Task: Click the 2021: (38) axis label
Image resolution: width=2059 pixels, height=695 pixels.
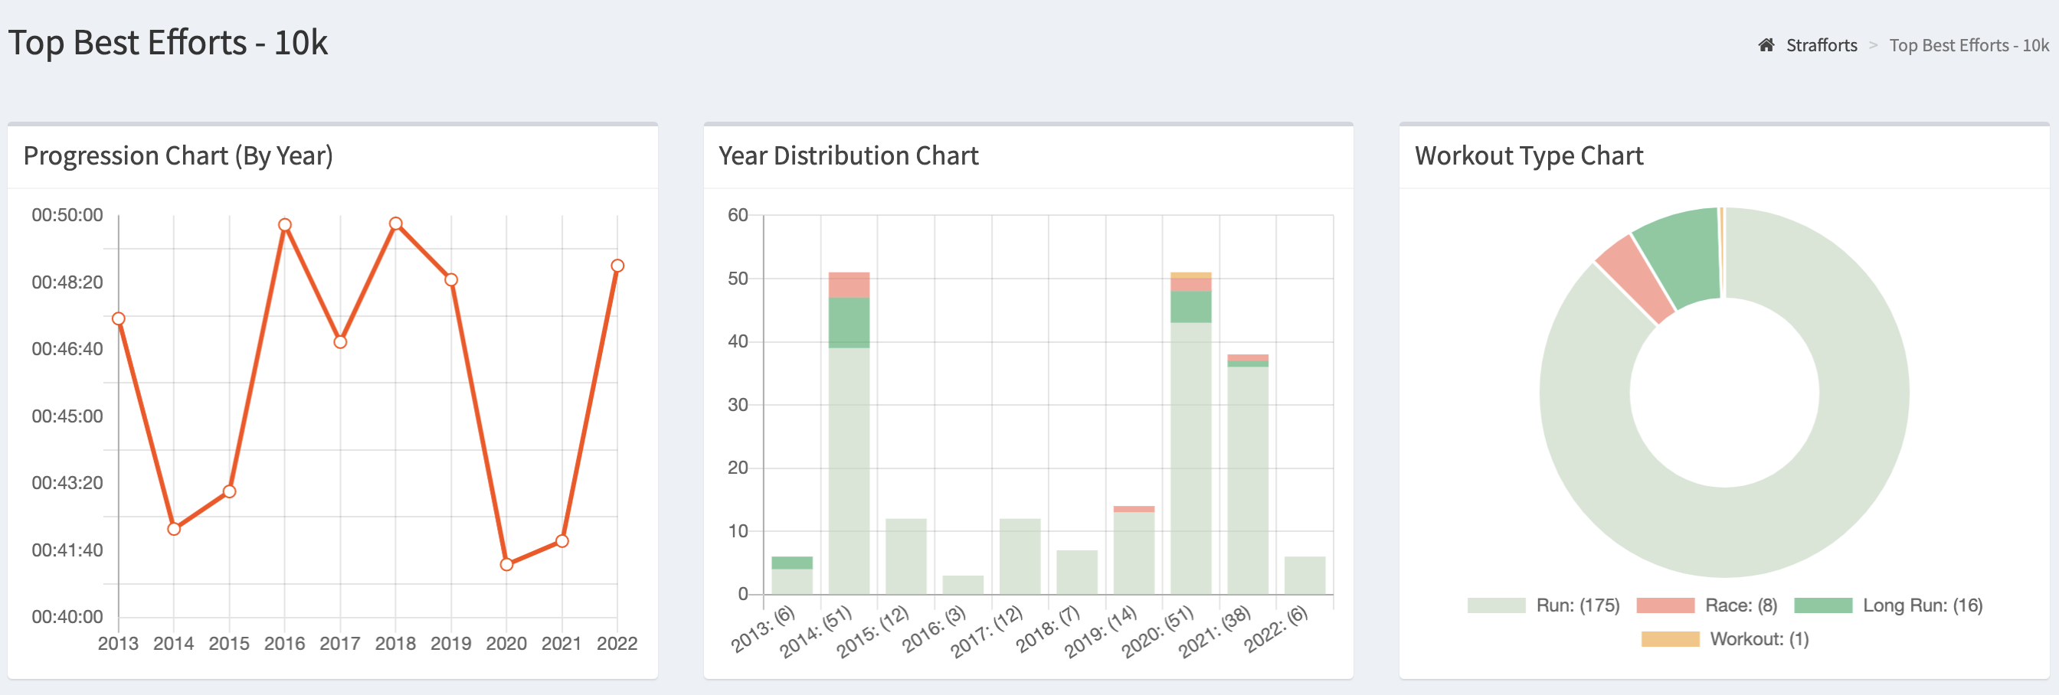Action: coord(1215,631)
